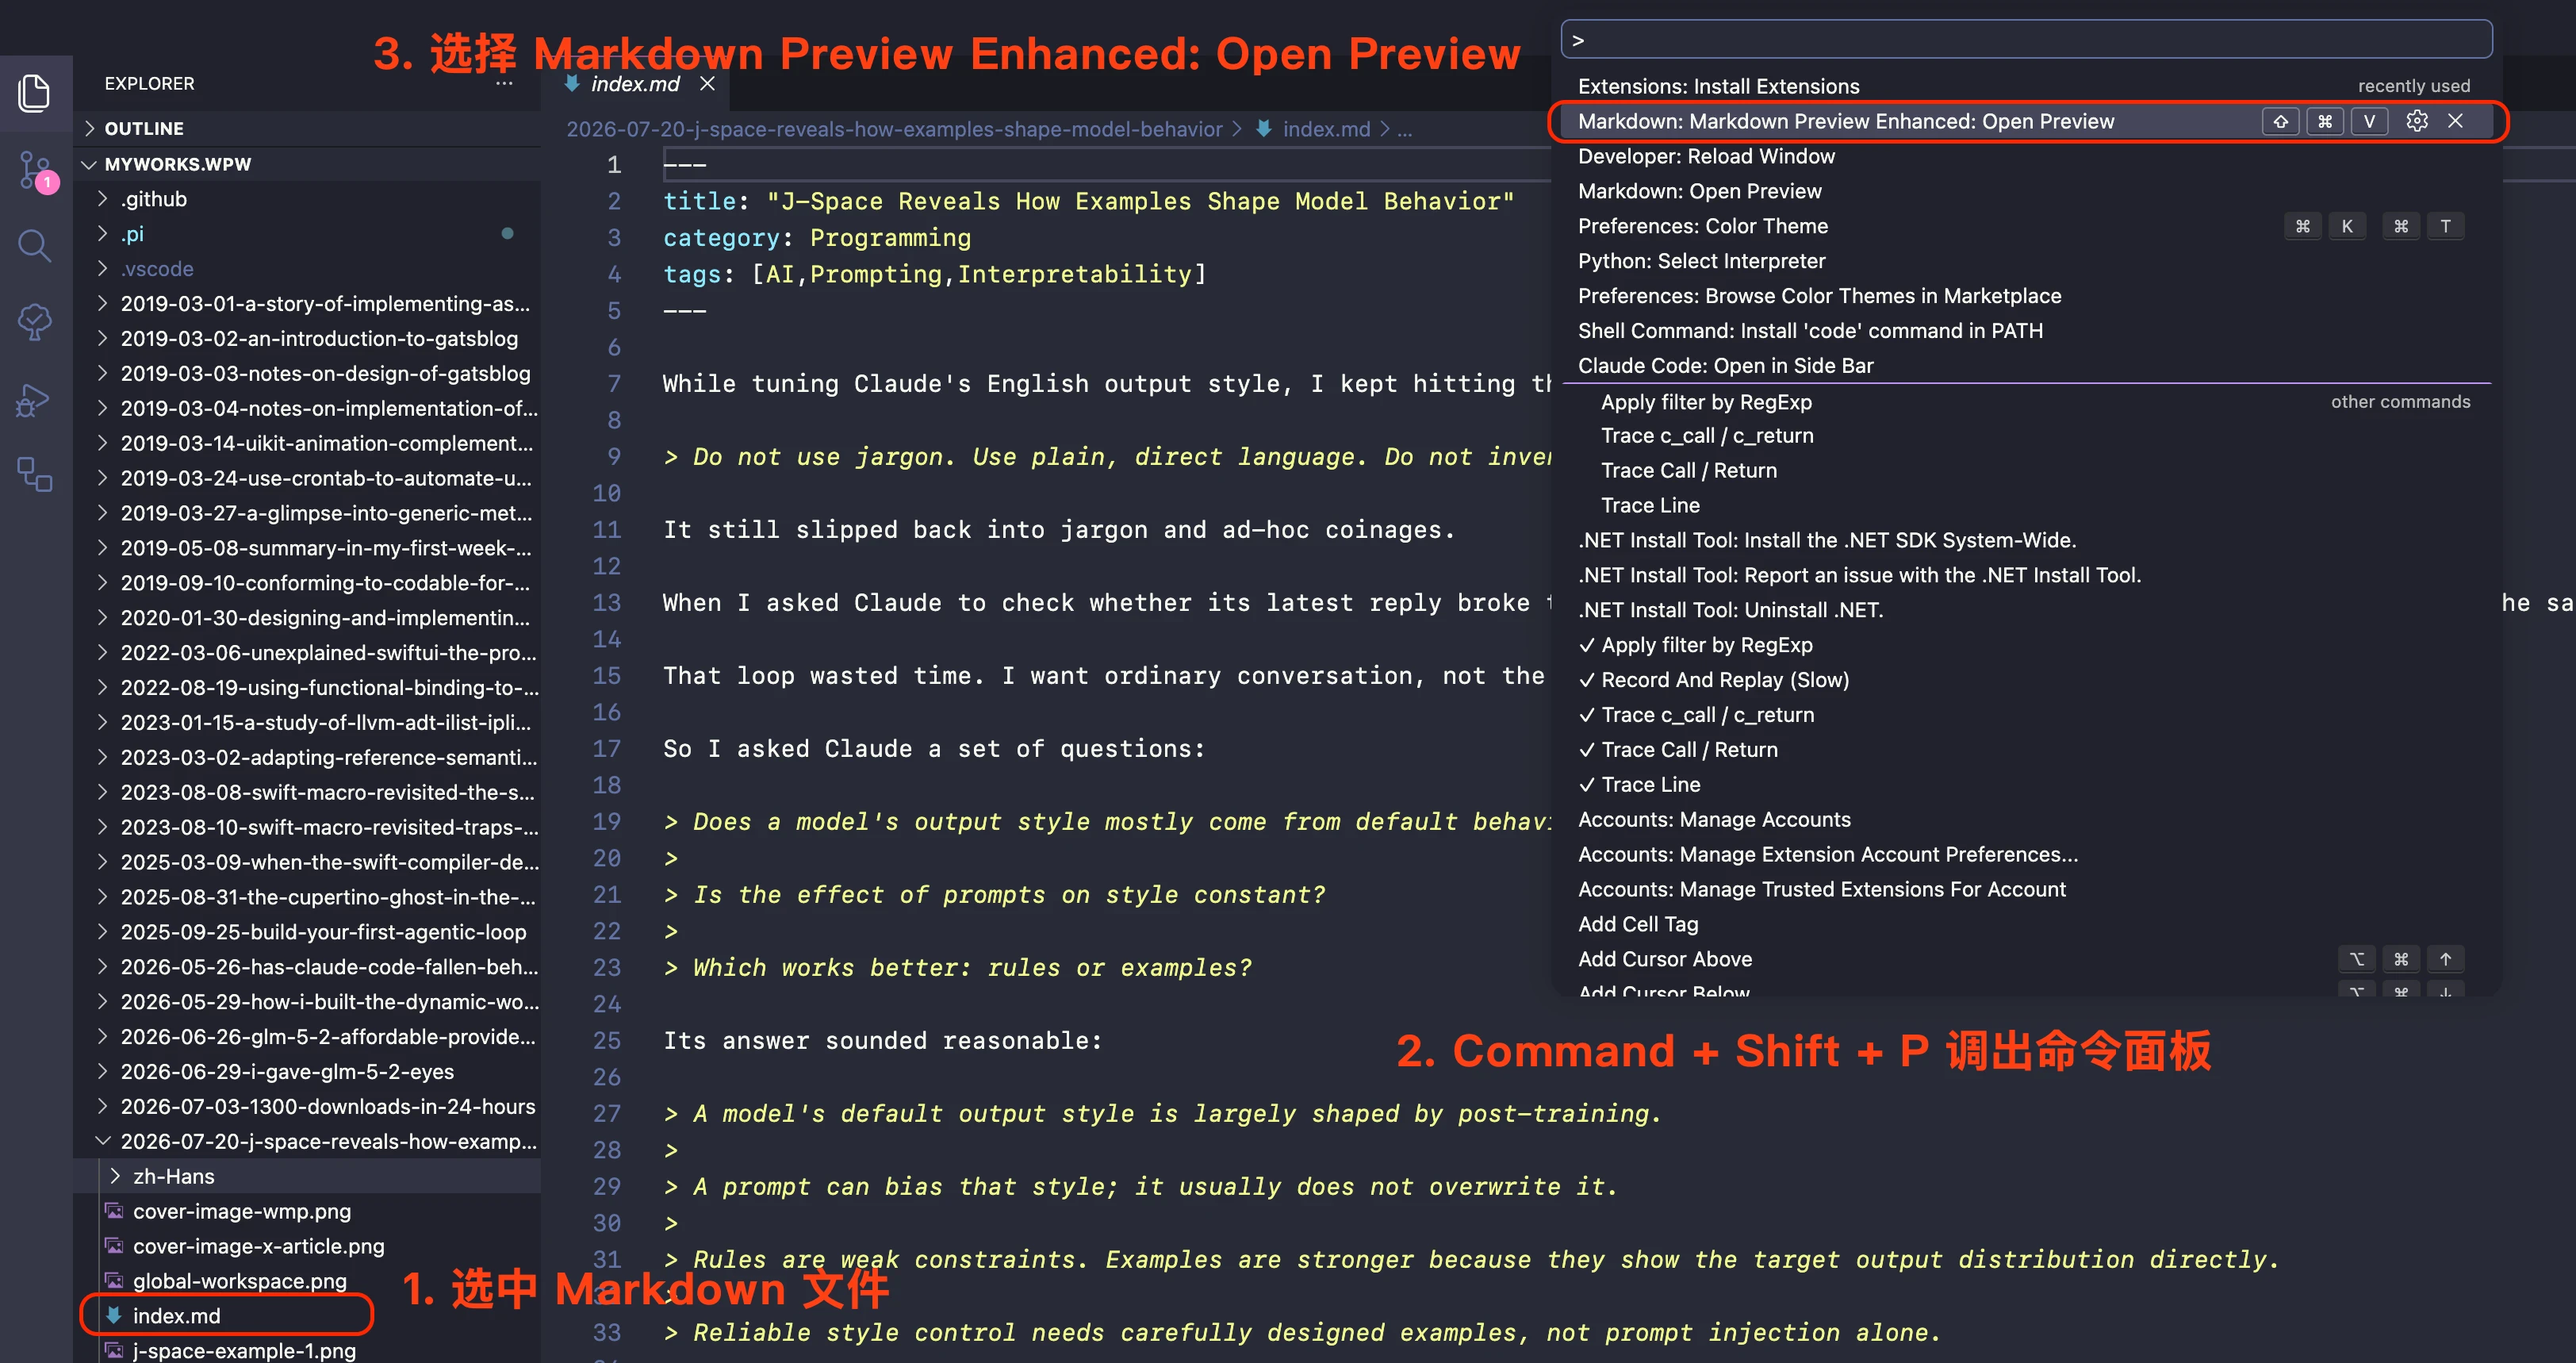
Task: Click Explorer more actions ellipsis
Action: click(504, 84)
